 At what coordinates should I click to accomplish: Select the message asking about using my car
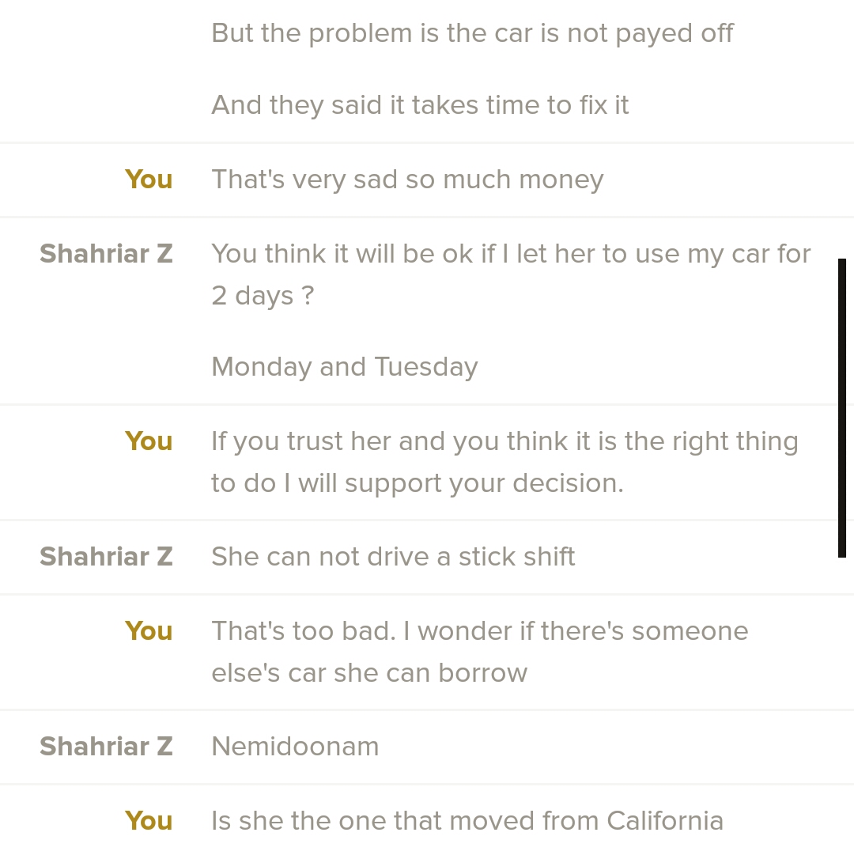511,274
